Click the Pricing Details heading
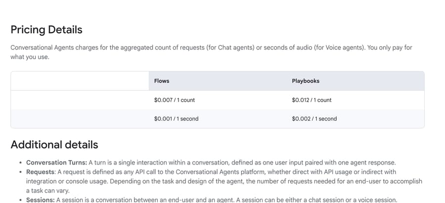Image resolution: width=445 pixels, height=203 pixels. [x=46, y=30]
